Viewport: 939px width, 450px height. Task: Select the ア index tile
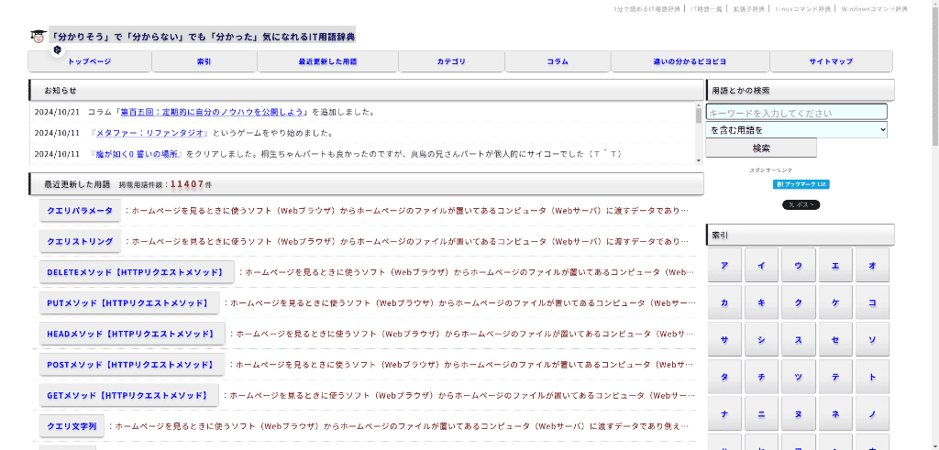click(724, 265)
